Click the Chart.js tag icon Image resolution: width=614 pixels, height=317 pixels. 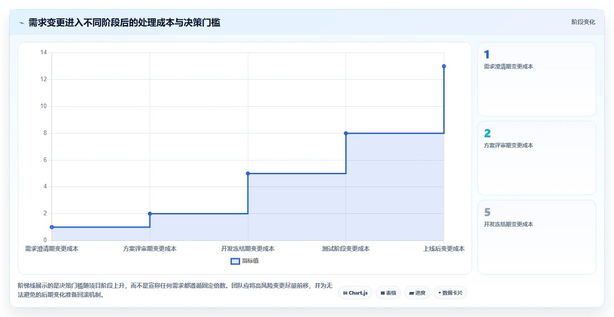coord(345,293)
